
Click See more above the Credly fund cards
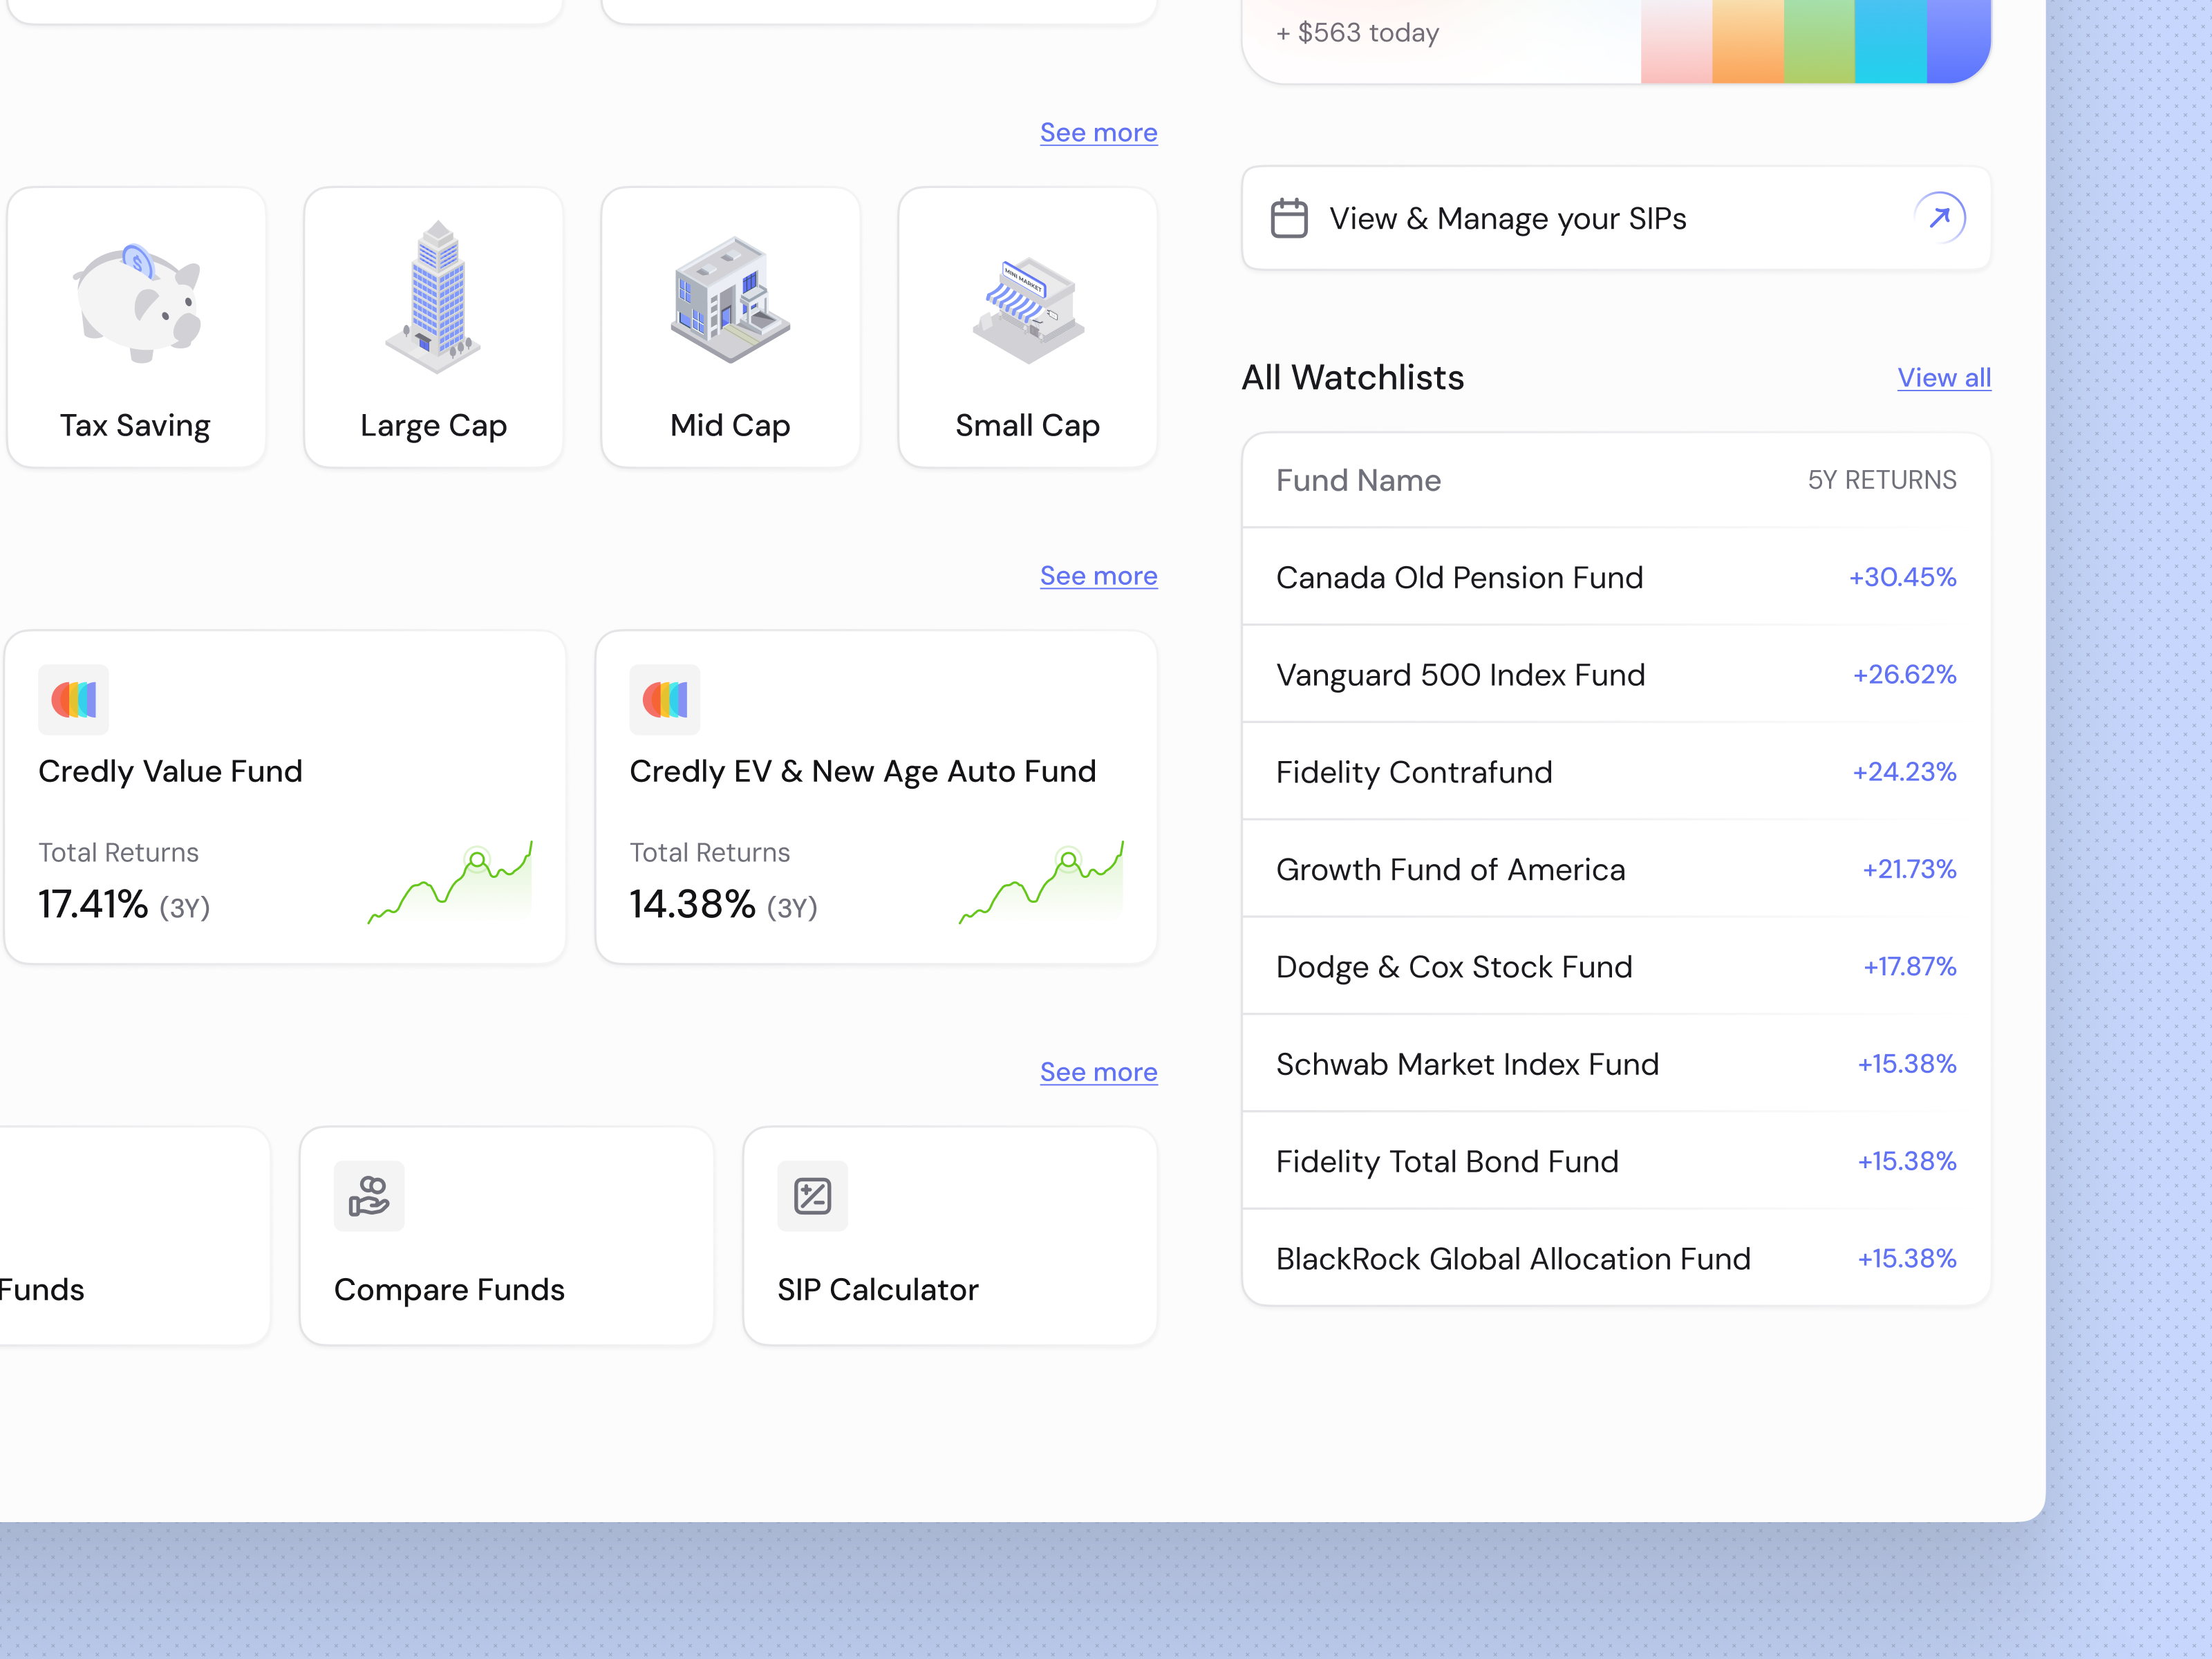pyautogui.click(x=1098, y=575)
